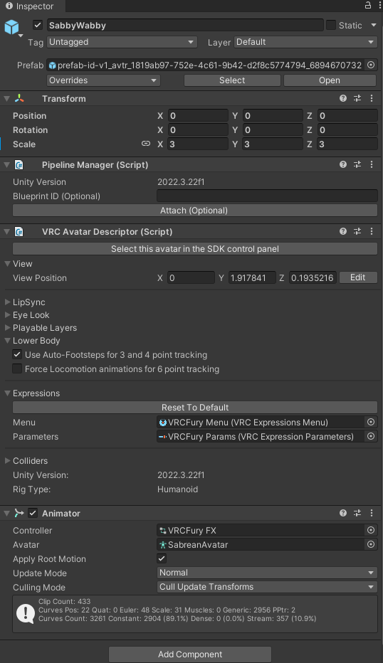Screen dimensions: 383x663
Task: Open Pipeline Manager presets icon
Action: pyautogui.click(x=357, y=164)
